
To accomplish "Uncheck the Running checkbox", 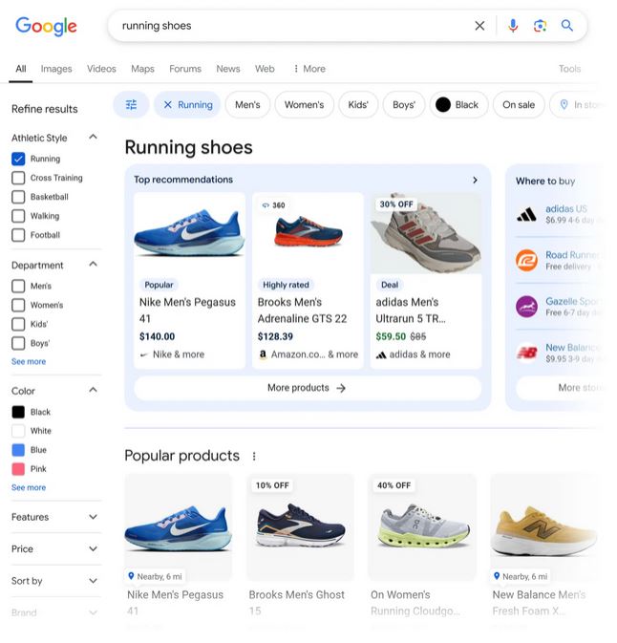I will (18, 159).
